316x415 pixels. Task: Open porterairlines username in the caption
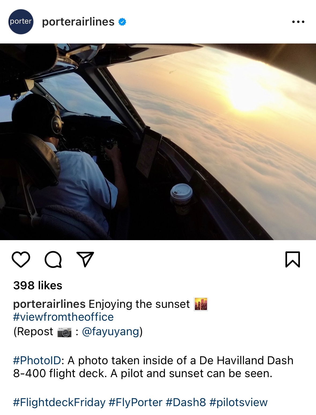(x=49, y=304)
